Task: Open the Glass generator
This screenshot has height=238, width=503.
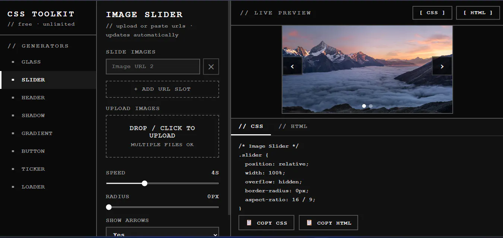Action: point(48,62)
